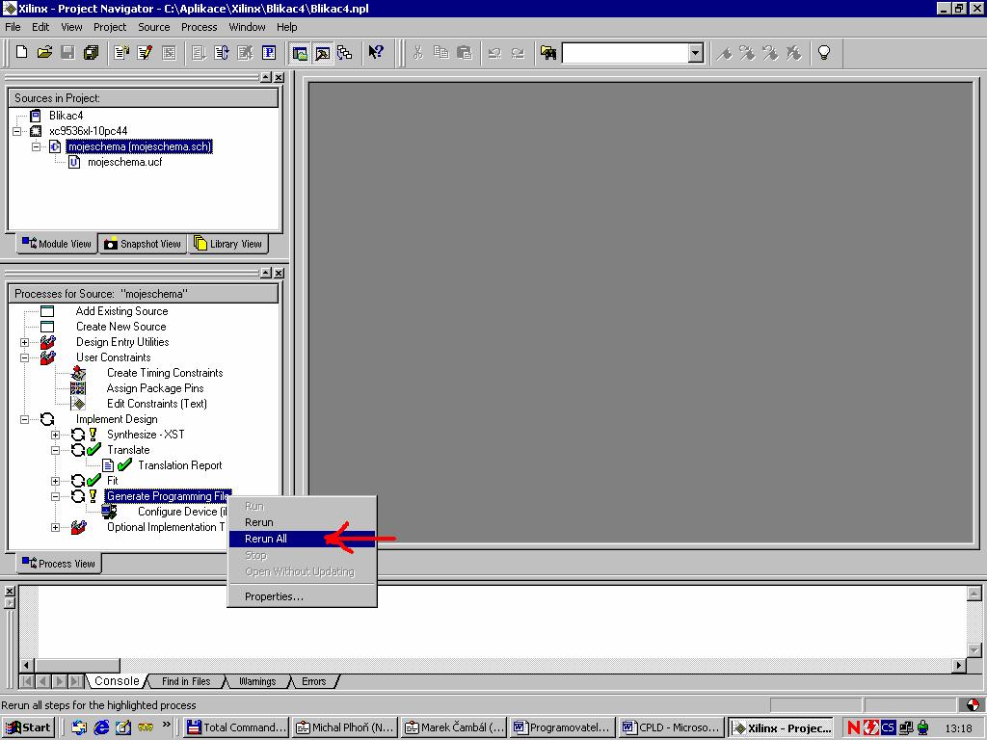
Task: Open the search dropdown arrow in toolbar
Action: 696,53
